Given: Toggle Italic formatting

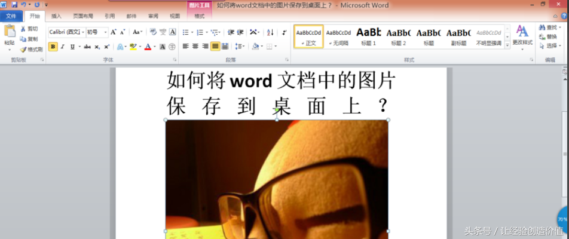Looking at the screenshot, I should [x=62, y=47].
